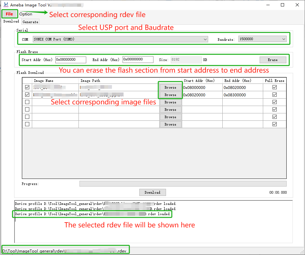The image size is (305, 255).
Task: Click second row's end address cell 0x08300000
Action: 243,95
